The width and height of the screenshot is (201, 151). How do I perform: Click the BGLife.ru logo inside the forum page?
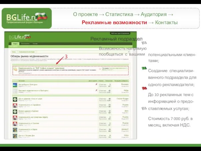coord(20,37)
